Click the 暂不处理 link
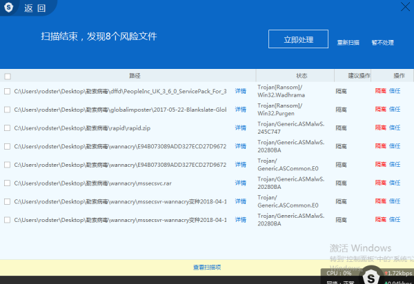The height and width of the screenshot is (284, 414). 382,43
